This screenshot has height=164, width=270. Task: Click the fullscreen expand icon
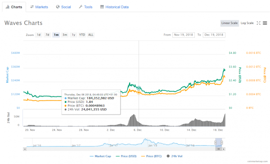[x=258, y=23]
